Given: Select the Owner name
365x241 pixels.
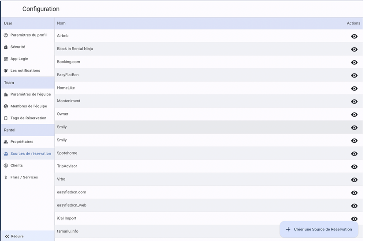Looking at the screenshot, I should point(63,114).
